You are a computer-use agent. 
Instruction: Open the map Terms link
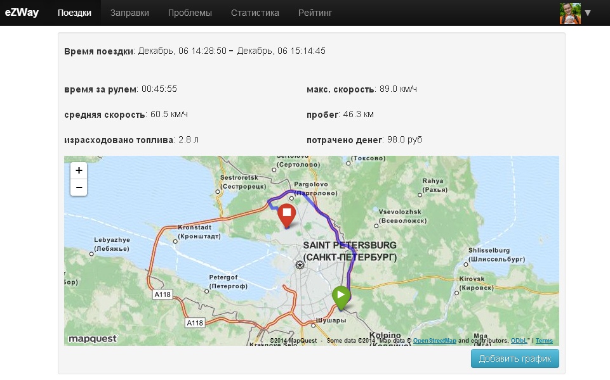click(x=544, y=340)
